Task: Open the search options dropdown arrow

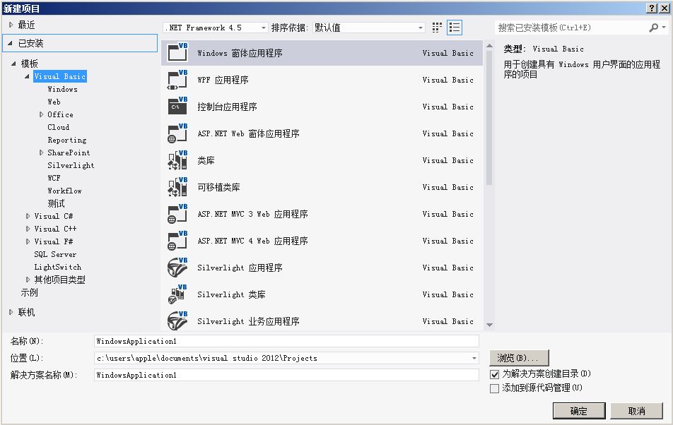Action: pyautogui.click(x=664, y=28)
